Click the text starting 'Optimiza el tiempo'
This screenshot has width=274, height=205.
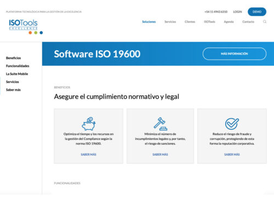pyautogui.click(x=89, y=139)
